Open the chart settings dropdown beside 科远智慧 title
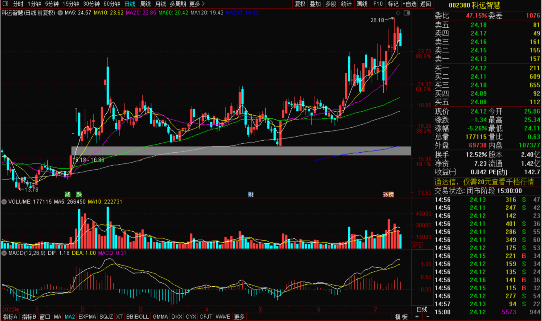Screen dimensions: 542x321 click(61, 13)
